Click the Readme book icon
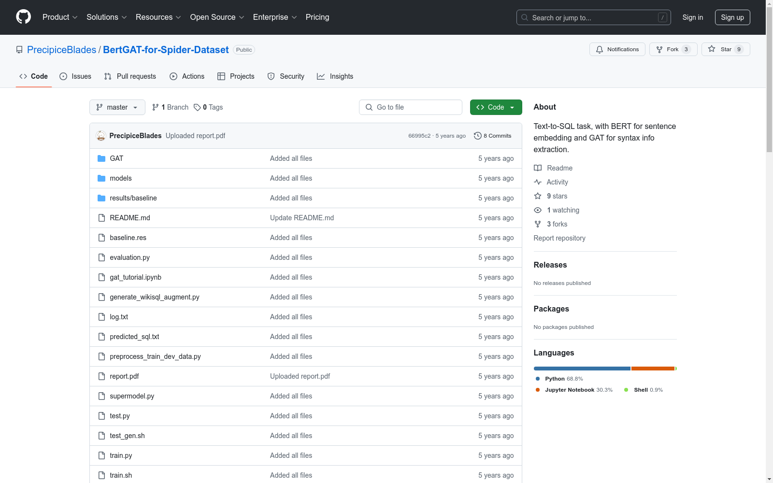 (538, 168)
